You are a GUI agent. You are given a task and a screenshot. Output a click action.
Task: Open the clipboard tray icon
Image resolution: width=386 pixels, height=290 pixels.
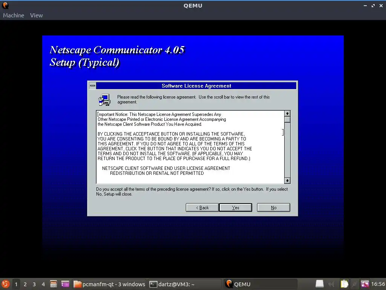pos(344,284)
